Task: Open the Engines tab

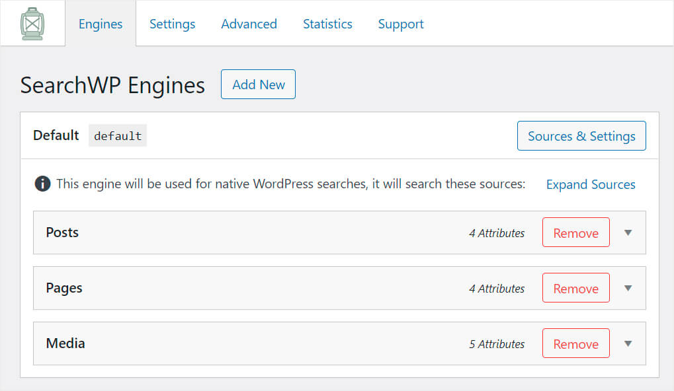Action: tap(101, 24)
